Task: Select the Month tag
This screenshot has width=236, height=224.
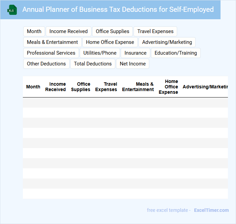Action: tap(34, 31)
